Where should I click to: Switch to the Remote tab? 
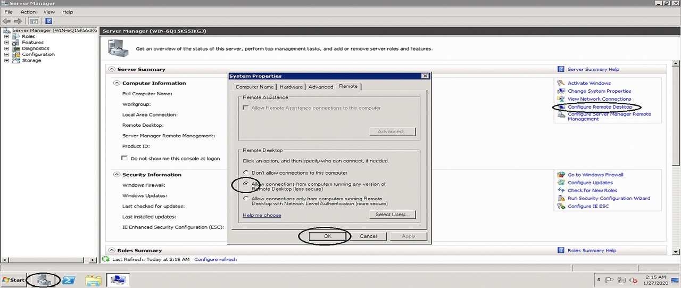pyautogui.click(x=348, y=86)
